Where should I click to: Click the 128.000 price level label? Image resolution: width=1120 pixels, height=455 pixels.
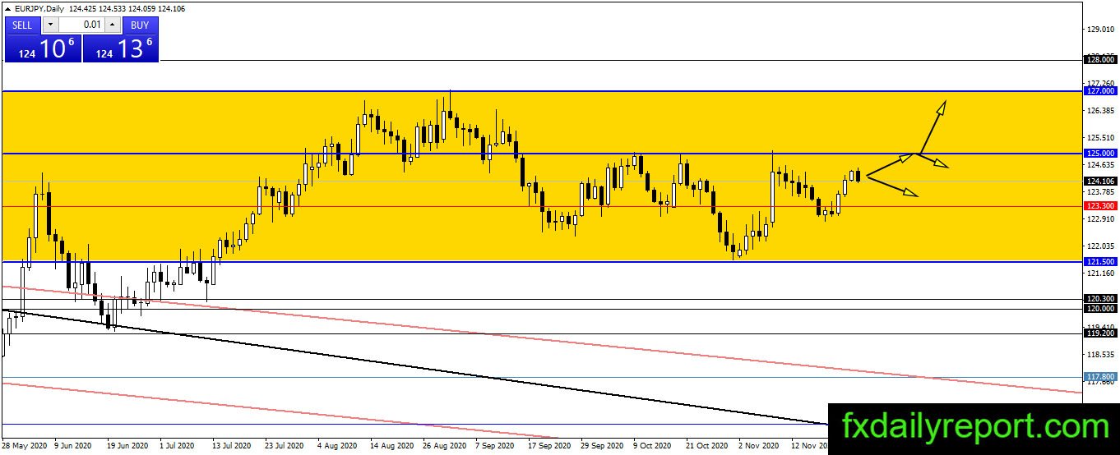click(1100, 60)
